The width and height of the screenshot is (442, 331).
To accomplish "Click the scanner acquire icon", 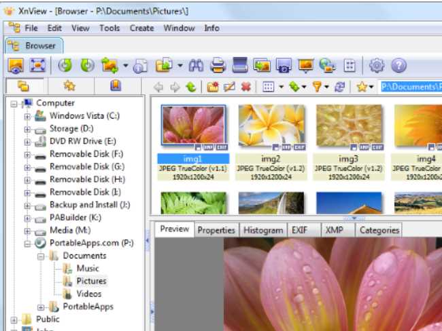I will 240,65.
